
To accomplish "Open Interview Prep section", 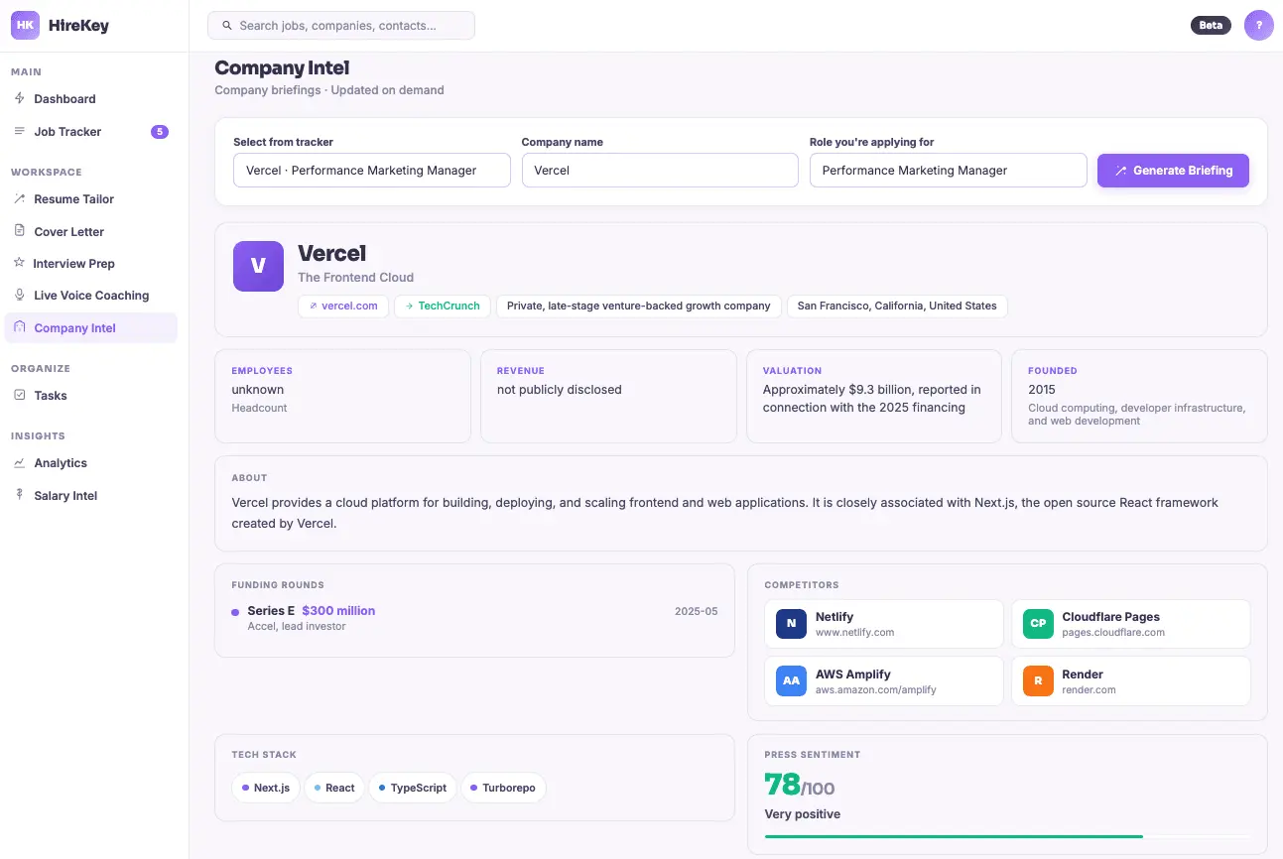I will coord(91,263).
